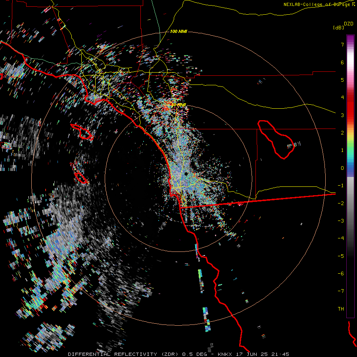Viewport: 357px width, 357px height.
Task: Click the TH threshold label on the scale
Action: click(341, 309)
